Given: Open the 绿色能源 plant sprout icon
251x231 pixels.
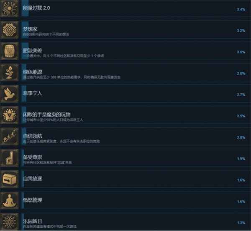Looking at the screenshot, I should pyautogui.click(x=10, y=72).
